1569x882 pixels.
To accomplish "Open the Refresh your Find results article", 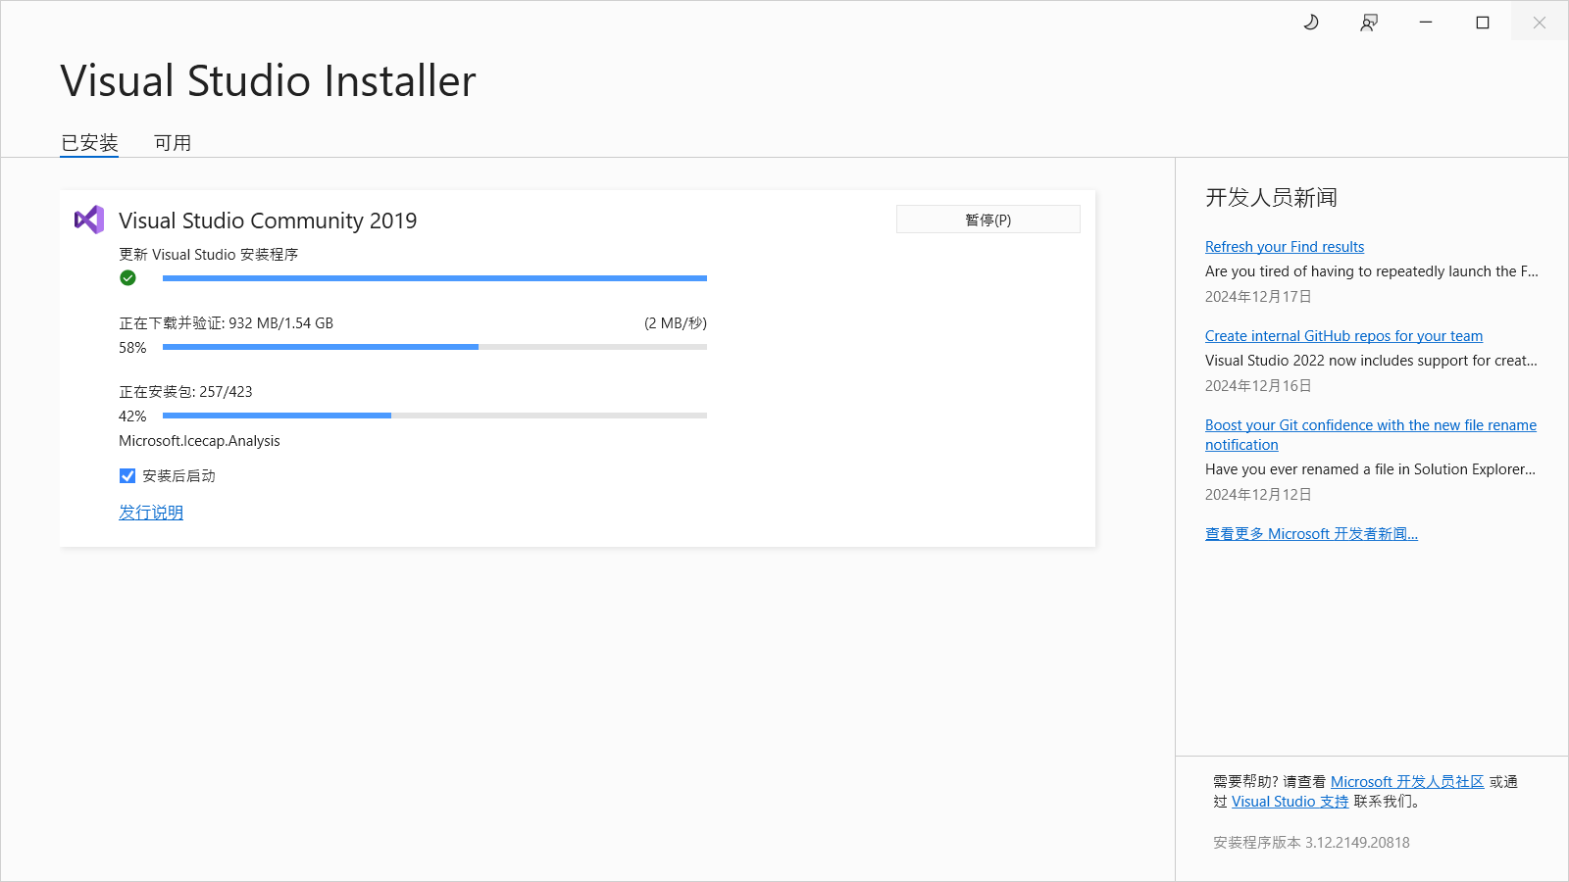I will [x=1284, y=246].
